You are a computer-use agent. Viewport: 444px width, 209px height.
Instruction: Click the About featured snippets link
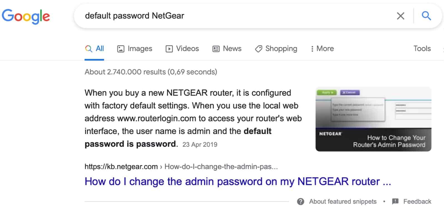(x=343, y=201)
